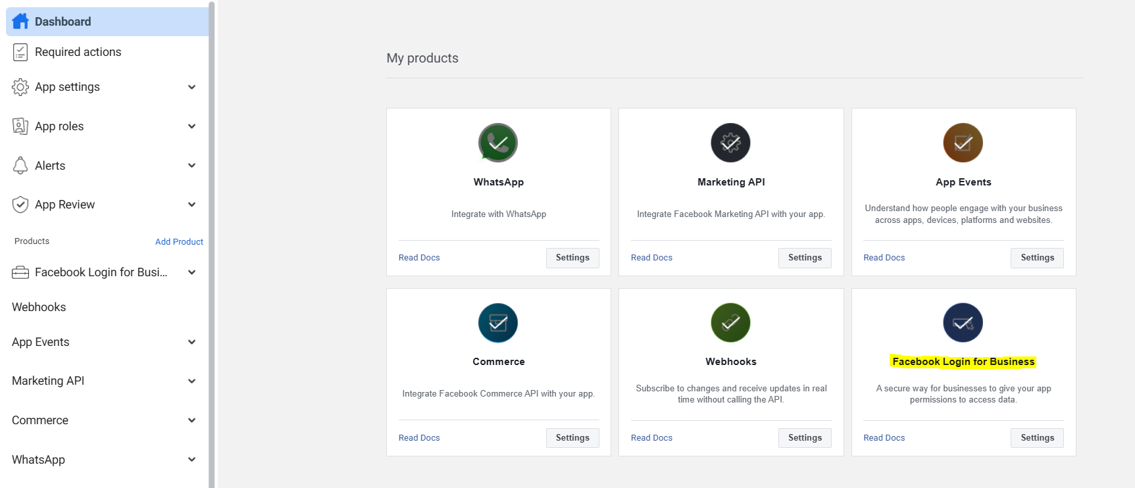1135x488 pixels.
Task: Click Settings on Facebook Login for Business card
Action: (1037, 438)
